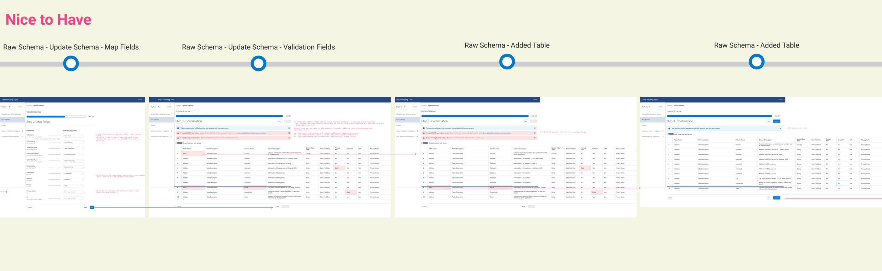The image size is (882, 271).
Task: Toggle "Only show rows with errors" in Validation Fields mockup
Action: (179, 143)
